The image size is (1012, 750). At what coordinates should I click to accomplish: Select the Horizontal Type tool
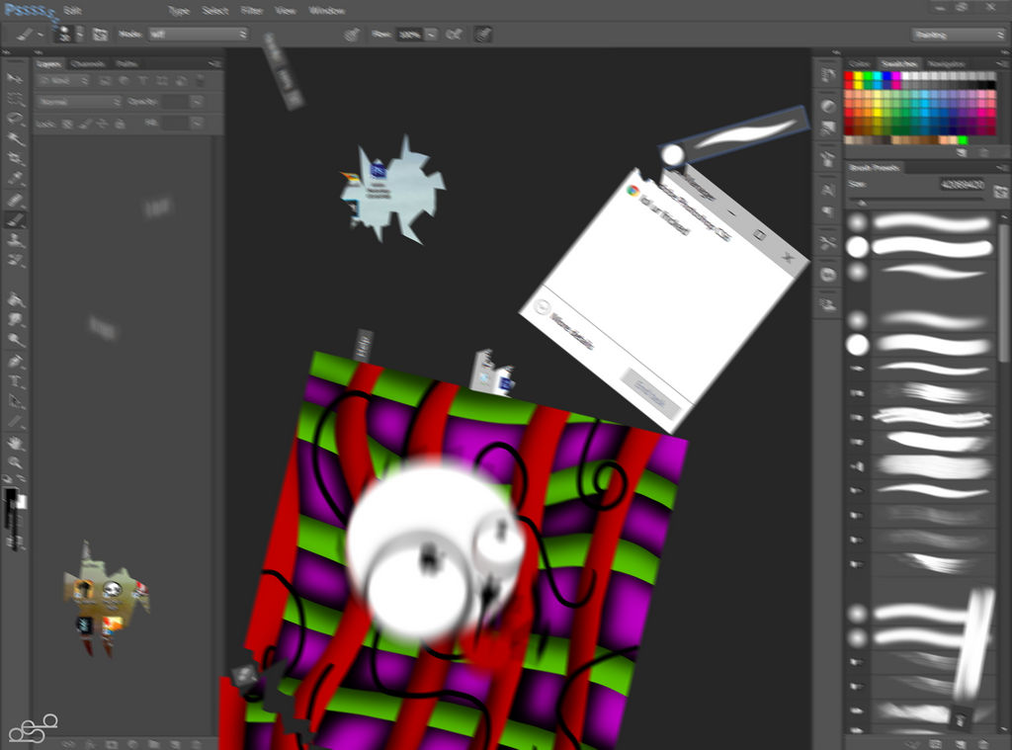(x=15, y=380)
